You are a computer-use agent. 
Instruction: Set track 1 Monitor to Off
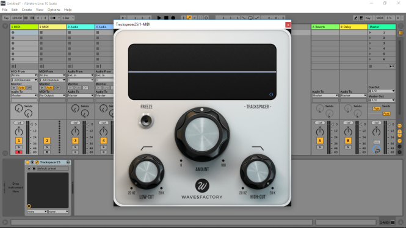[29, 88]
